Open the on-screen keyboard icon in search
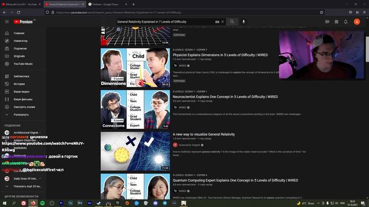This screenshot has height=207, width=369. click(217, 22)
